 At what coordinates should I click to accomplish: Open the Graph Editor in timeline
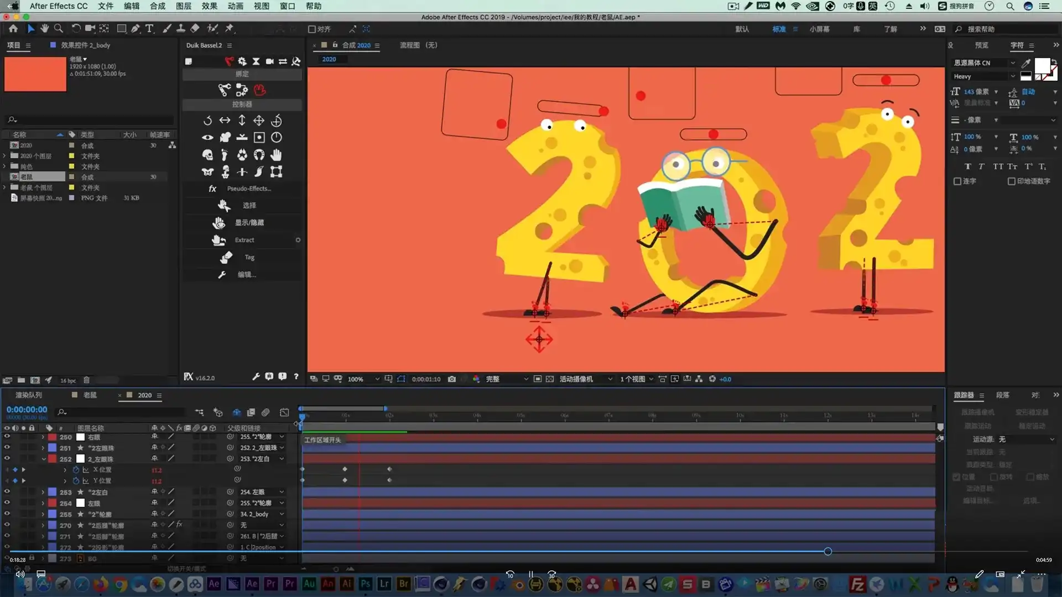[x=284, y=412]
